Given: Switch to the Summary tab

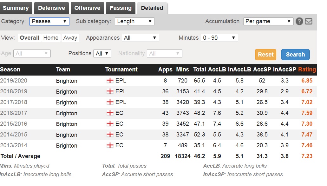Looking at the screenshot, I should click(x=16, y=8).
